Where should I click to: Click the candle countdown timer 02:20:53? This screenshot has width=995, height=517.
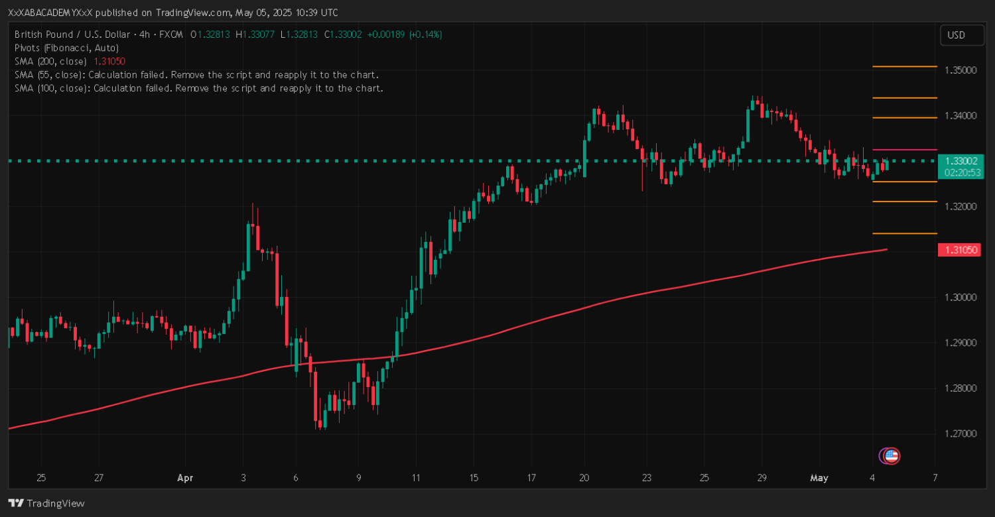coord(961,172)
